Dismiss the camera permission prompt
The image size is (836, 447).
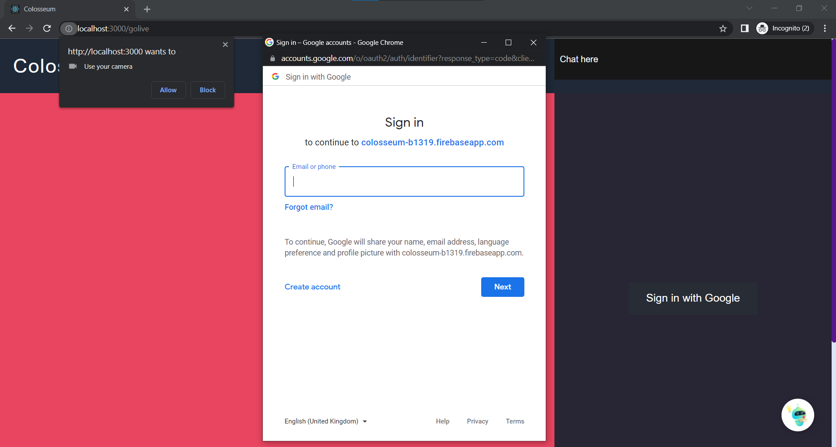tap(225, 44)
